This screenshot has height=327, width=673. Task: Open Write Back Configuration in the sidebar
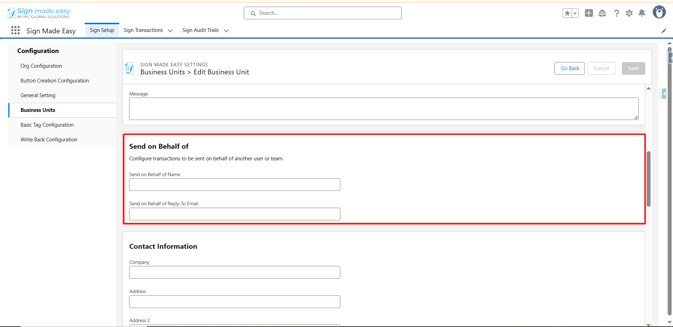(x=49, y=140)
